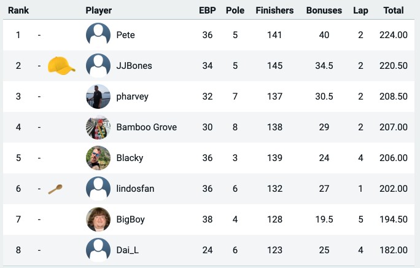Sort by Finishers column header

pyautogui.click(x=274, y=10)
